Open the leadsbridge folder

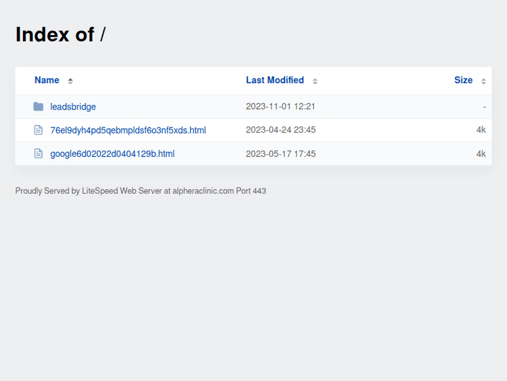tap(73, 107)
